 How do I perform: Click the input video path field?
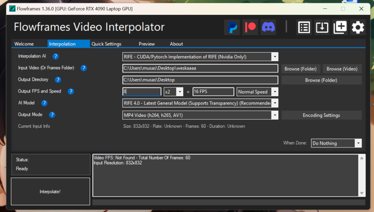(x=200, y=68)
